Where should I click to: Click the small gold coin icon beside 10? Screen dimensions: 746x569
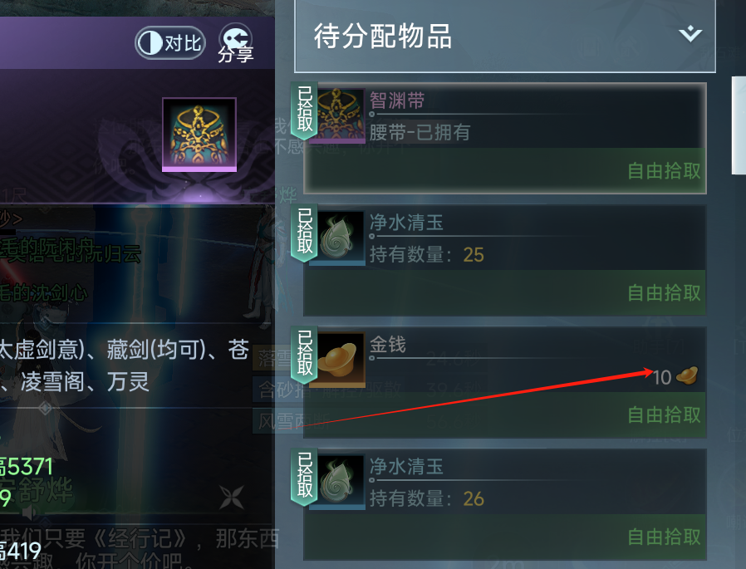686,375
